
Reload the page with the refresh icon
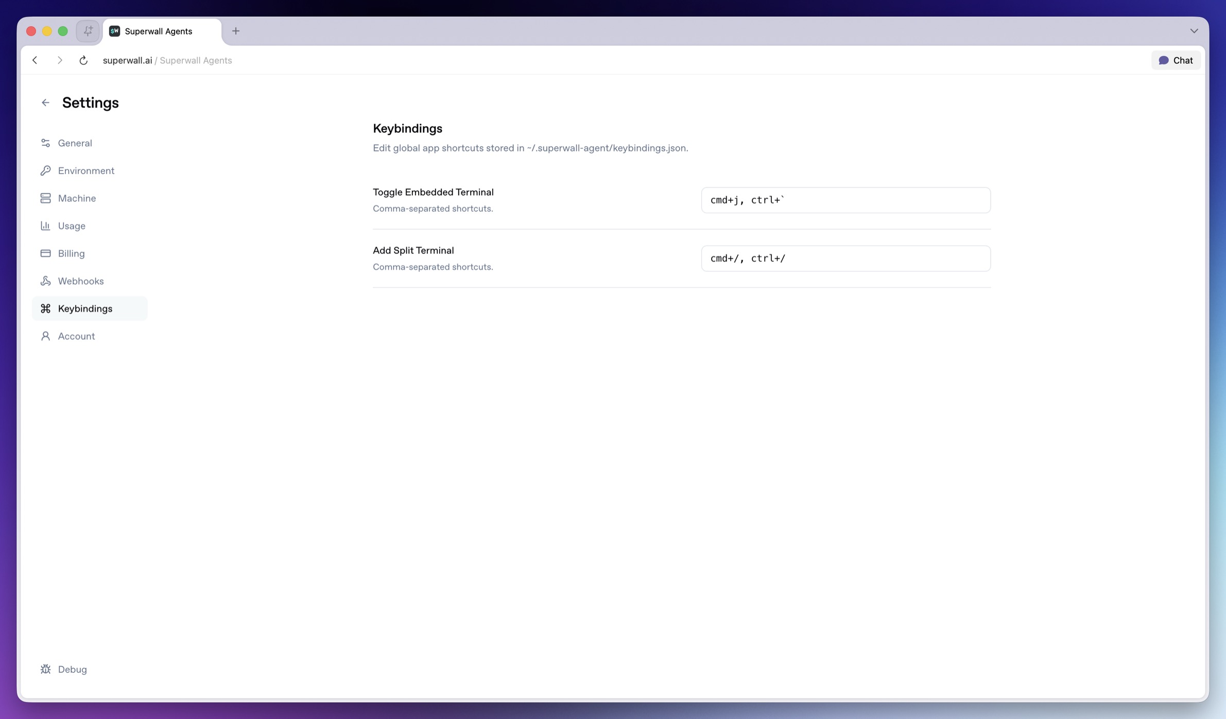tap(83, 60)
